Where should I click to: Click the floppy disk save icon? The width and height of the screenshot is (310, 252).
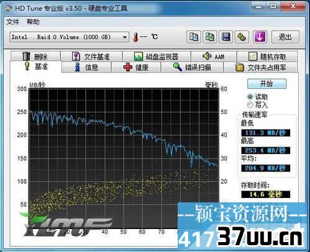pyautogui.click(x=226, y=37)
